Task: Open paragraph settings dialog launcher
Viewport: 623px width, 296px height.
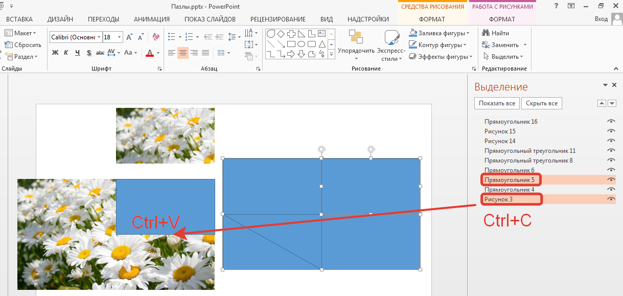Action: pos(259,69)
